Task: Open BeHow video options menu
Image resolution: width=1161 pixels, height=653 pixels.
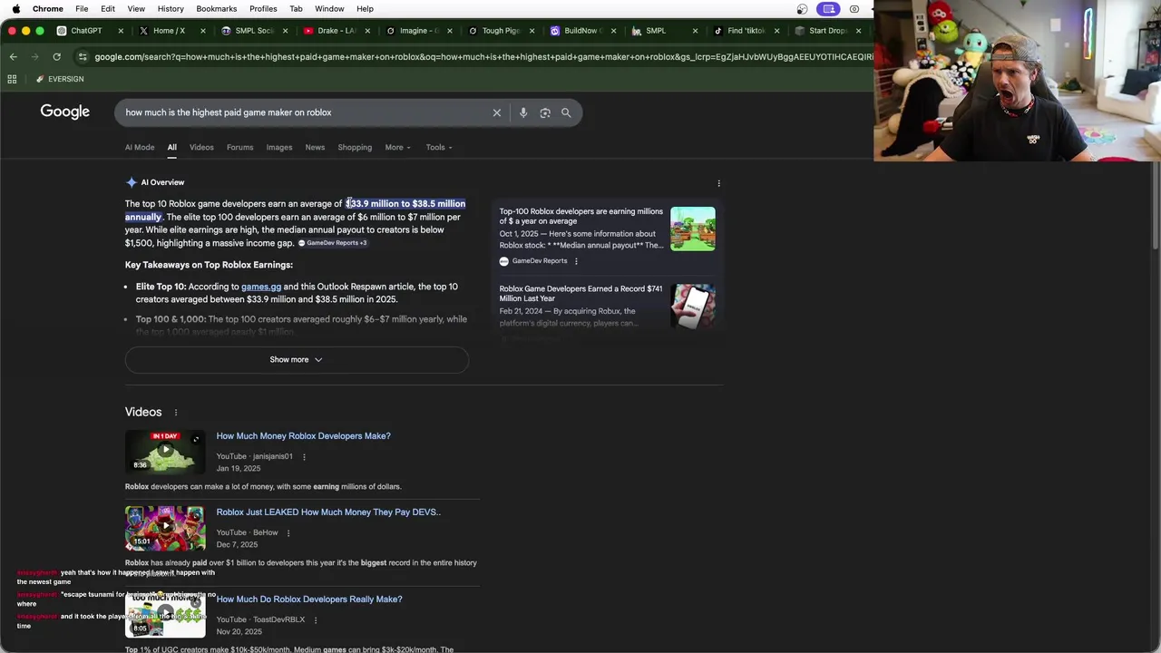Action: pyautogui.click(x=288, y=533)
